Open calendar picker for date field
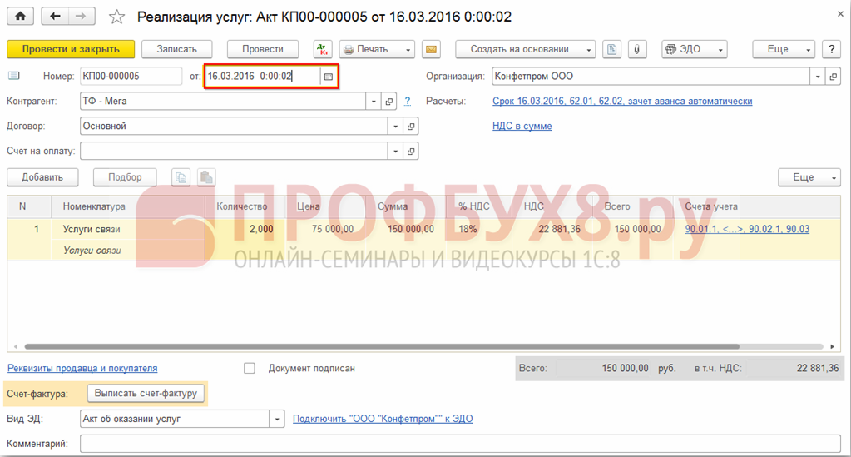 click(329, 77)
